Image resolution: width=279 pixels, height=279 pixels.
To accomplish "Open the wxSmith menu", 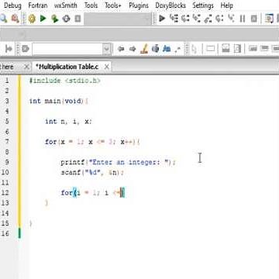I will click(x=65, y=5).
